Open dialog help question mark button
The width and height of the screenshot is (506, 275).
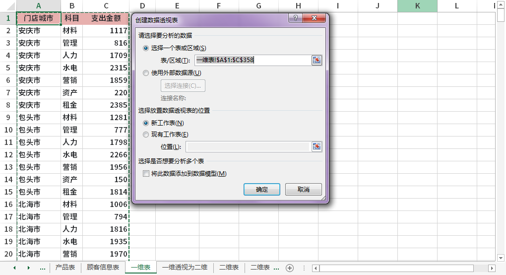tap(295, 18)
